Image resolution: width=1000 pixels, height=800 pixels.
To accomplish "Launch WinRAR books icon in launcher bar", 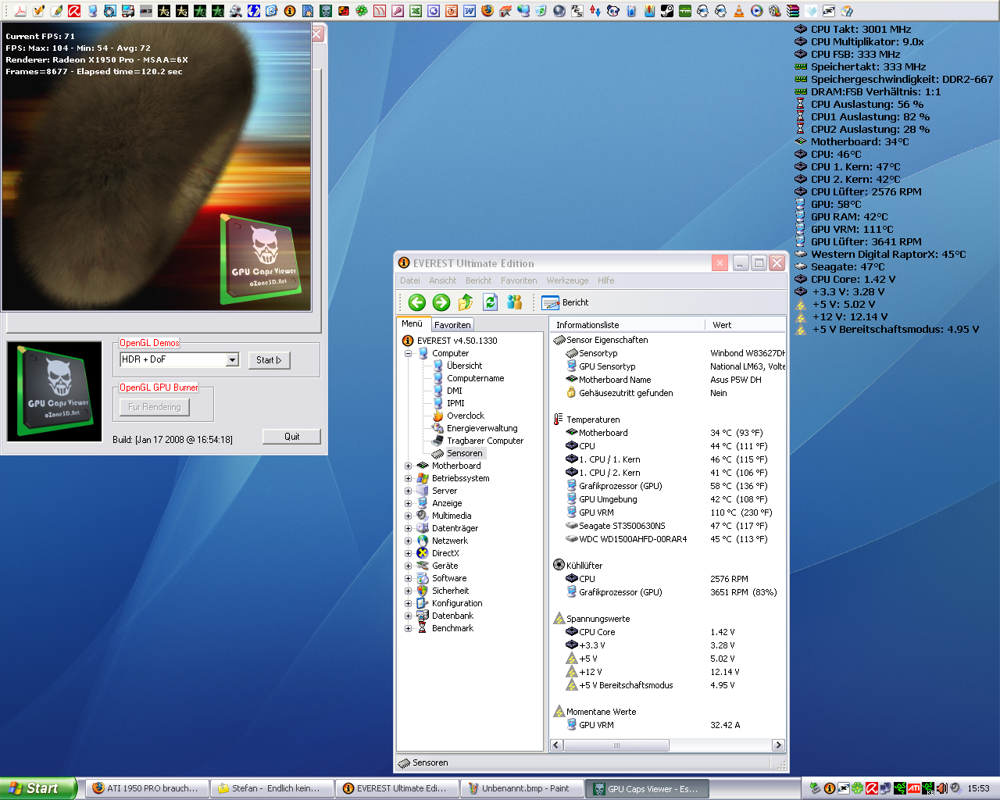I will (793, 10).
